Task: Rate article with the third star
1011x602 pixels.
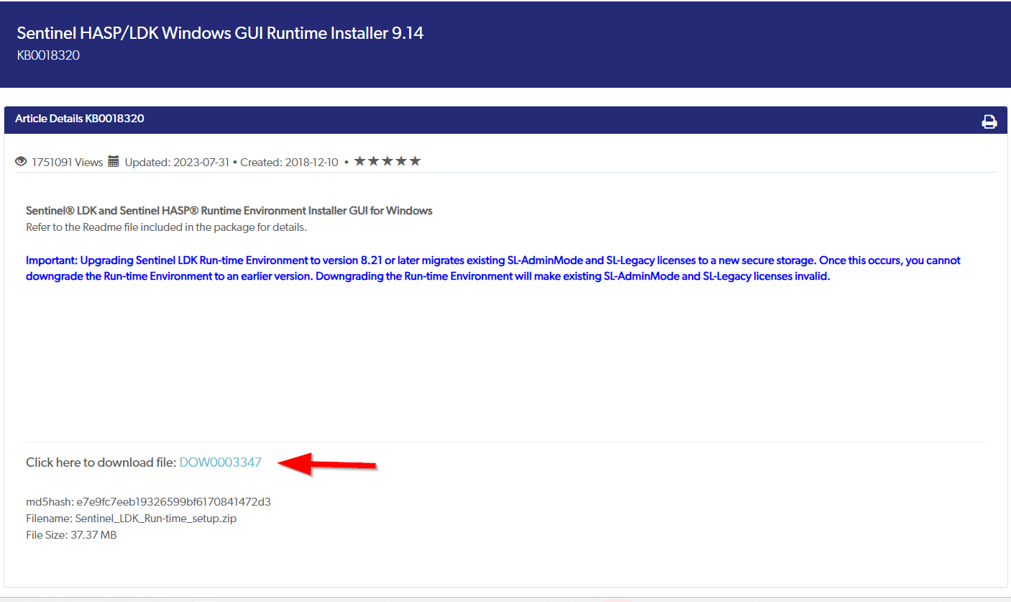Action: click(x=388, y=161)
